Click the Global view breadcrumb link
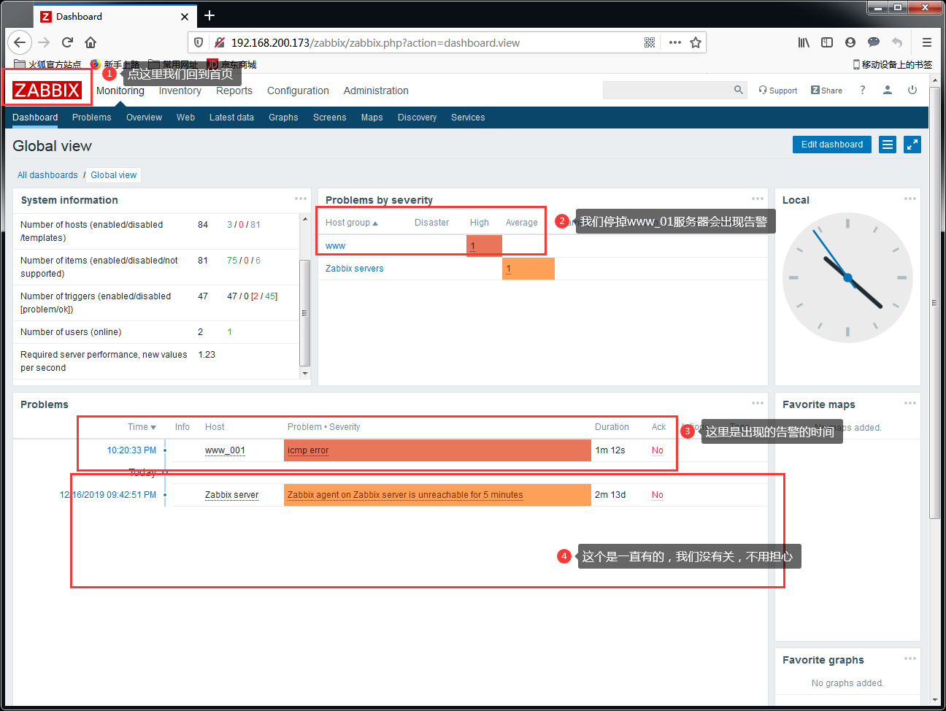 pos(114,175)
